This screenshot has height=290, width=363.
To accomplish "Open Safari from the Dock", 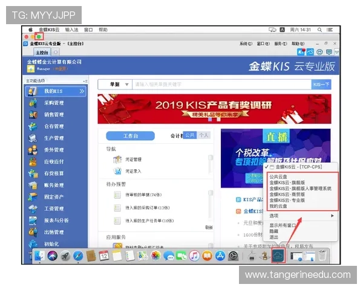I will [x=78, y=256].
